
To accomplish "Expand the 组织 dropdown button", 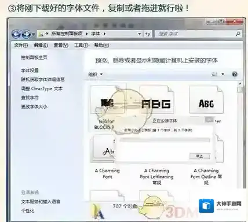I will (x=95, y=74).
